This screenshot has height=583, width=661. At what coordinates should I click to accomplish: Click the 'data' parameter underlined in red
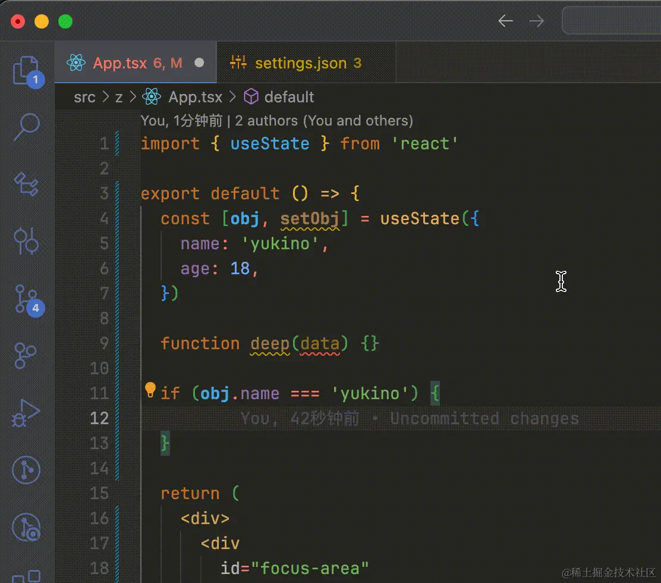click(320, 344)
